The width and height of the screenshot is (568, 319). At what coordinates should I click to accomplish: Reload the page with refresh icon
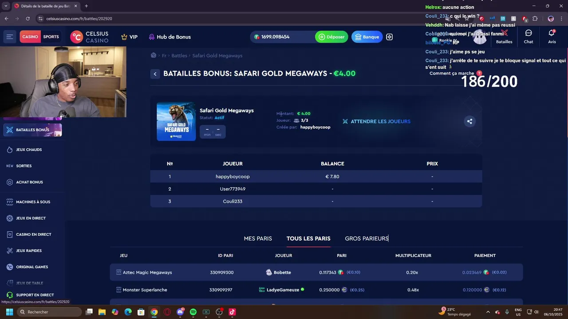point(28,19)
